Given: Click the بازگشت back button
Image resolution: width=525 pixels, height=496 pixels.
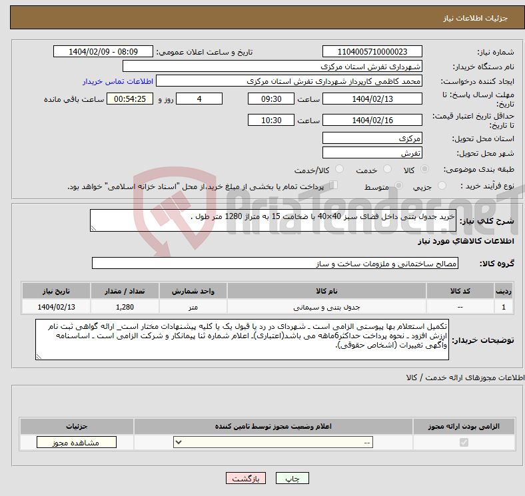Looking at the screenshot, I should coord(246,478).
